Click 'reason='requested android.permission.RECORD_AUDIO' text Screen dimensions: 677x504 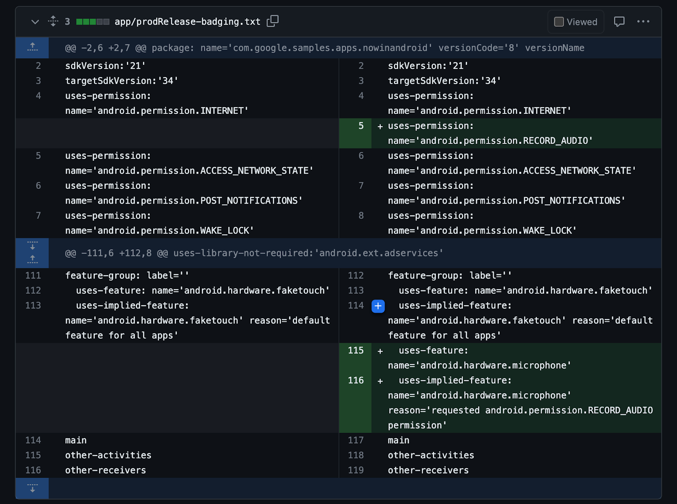point(520,410)
